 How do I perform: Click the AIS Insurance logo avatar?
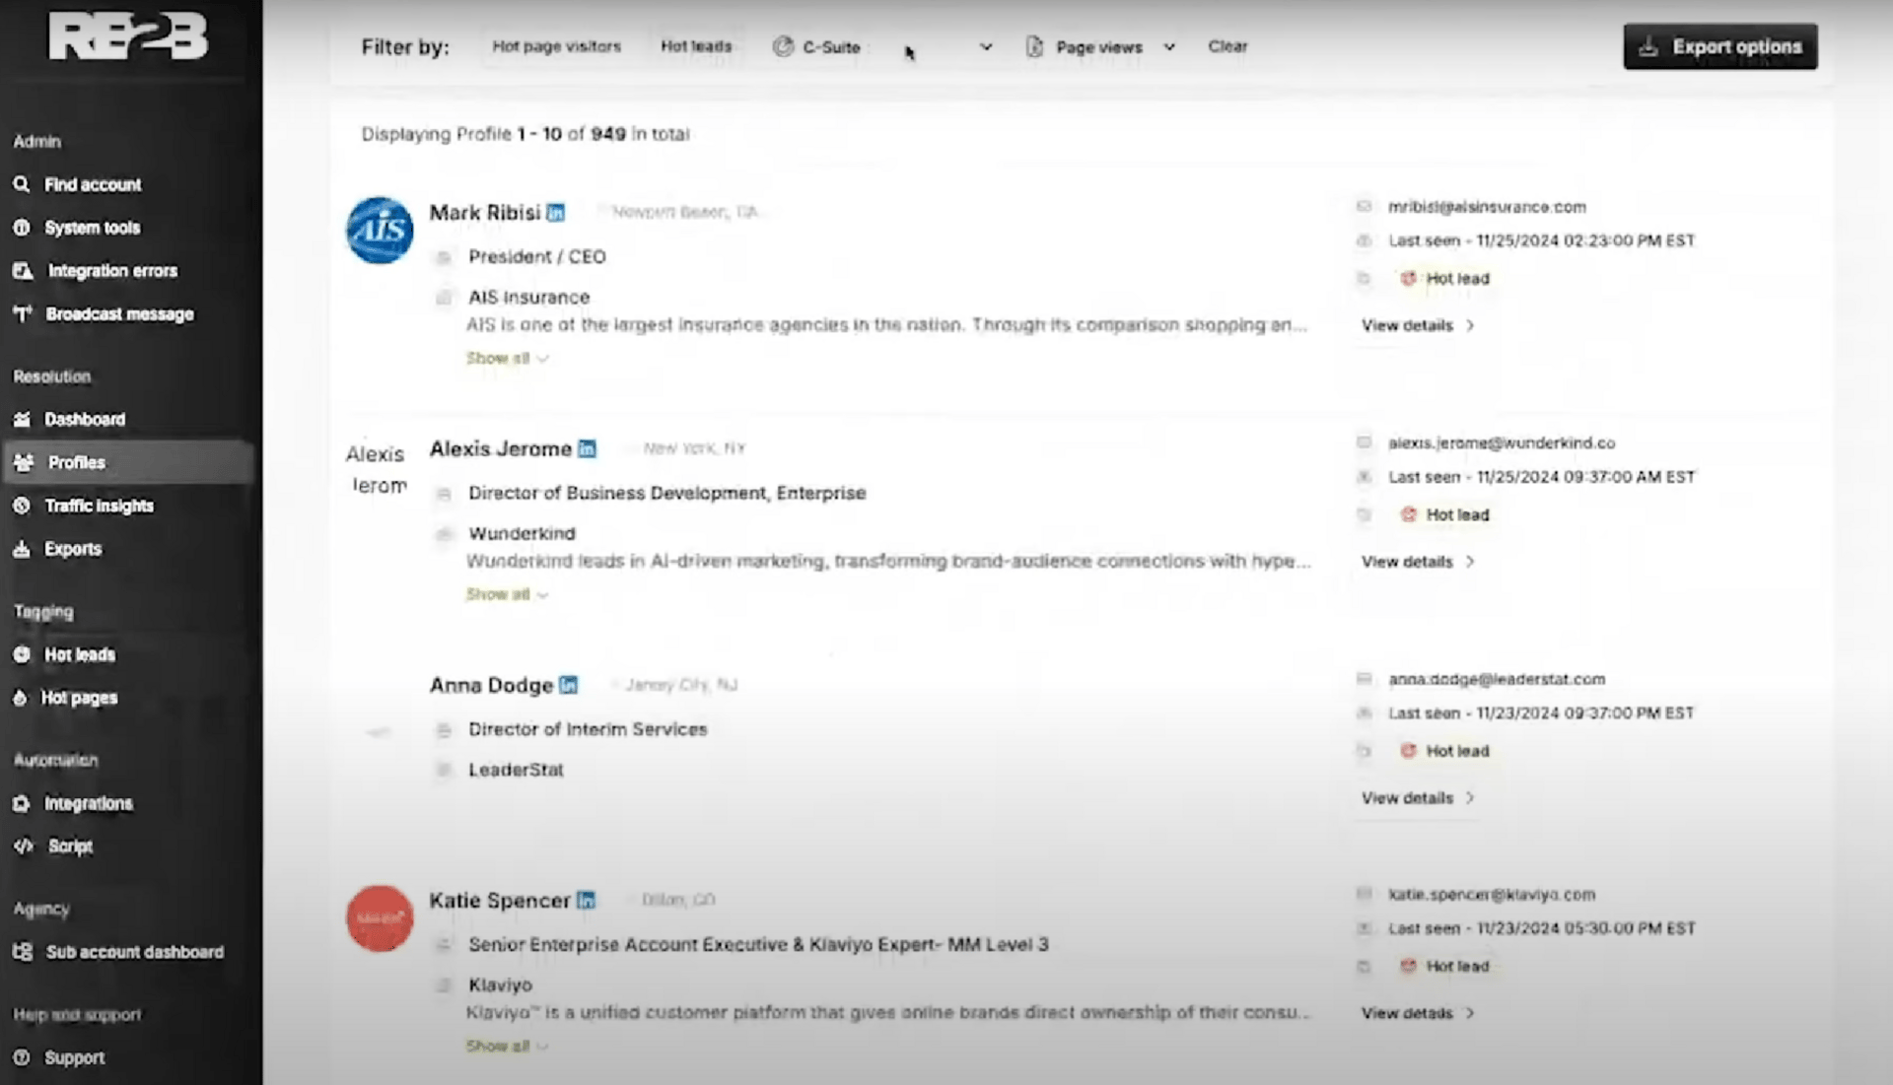pyautogui.click(x=380, y=231)
